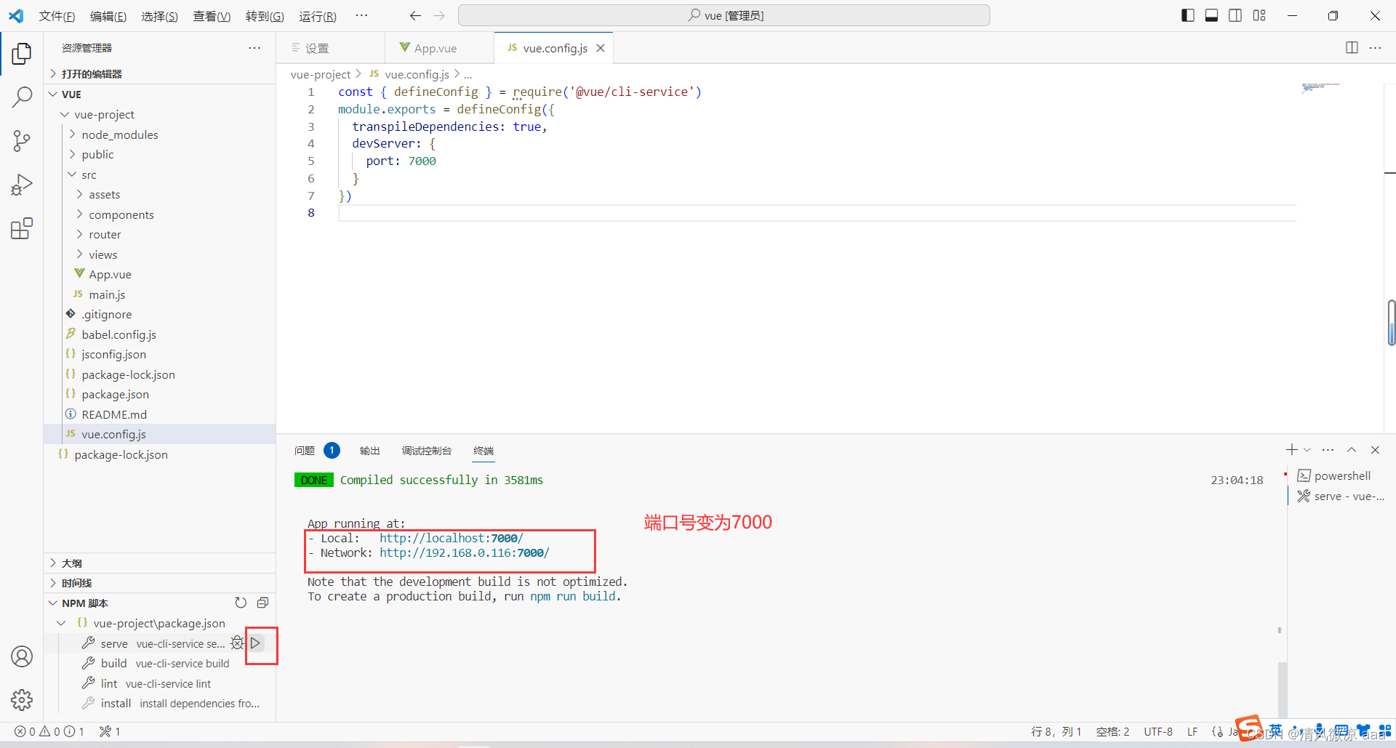Switch to the Output panel tab
1396x748 pixels.
(x=369, y=451)
